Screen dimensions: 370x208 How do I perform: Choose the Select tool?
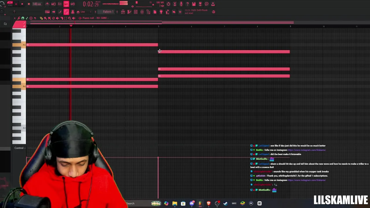(x=66, y=18)
